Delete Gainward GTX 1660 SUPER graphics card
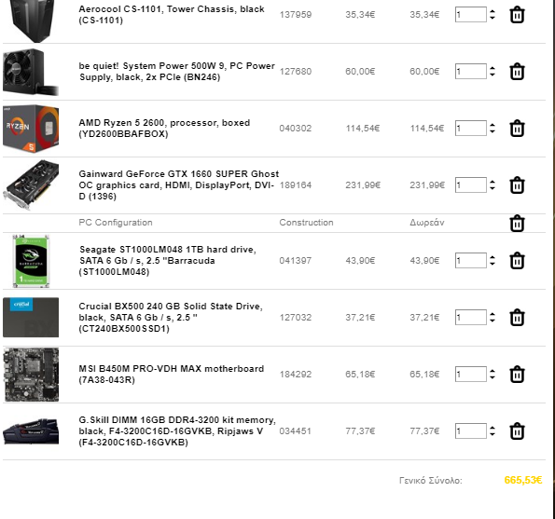This screenshot has width=555, height=519. (x=517, y=184)
